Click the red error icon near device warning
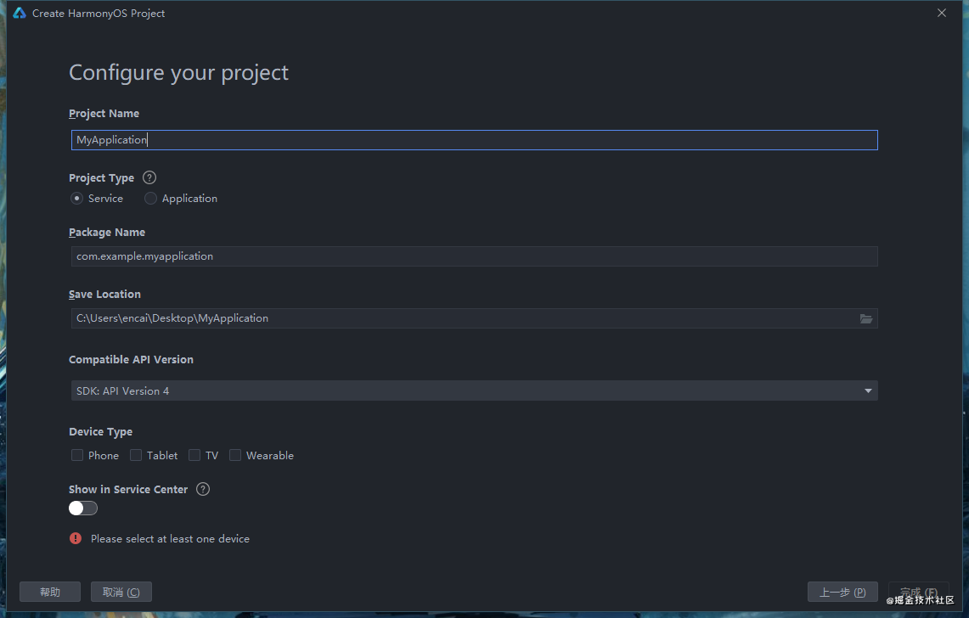The height and width of the screenshot is (618, 969). click(76, 538)
